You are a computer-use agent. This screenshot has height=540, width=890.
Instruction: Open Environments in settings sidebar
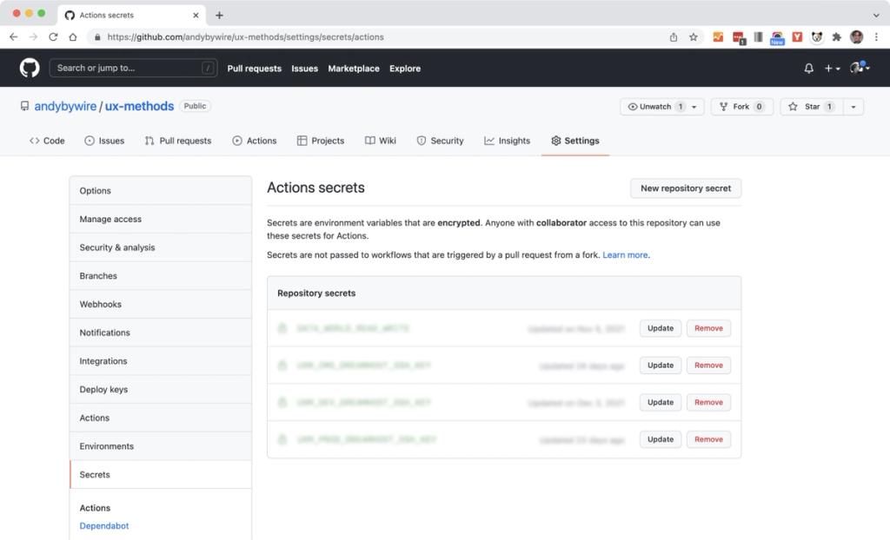point(161,446)
